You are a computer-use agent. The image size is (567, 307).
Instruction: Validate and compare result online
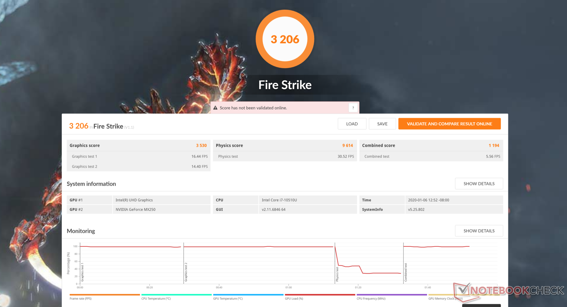coord(449,124)
